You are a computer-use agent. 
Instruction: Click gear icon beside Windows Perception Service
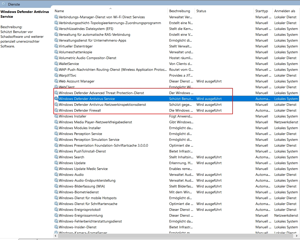tap(56, 134)
